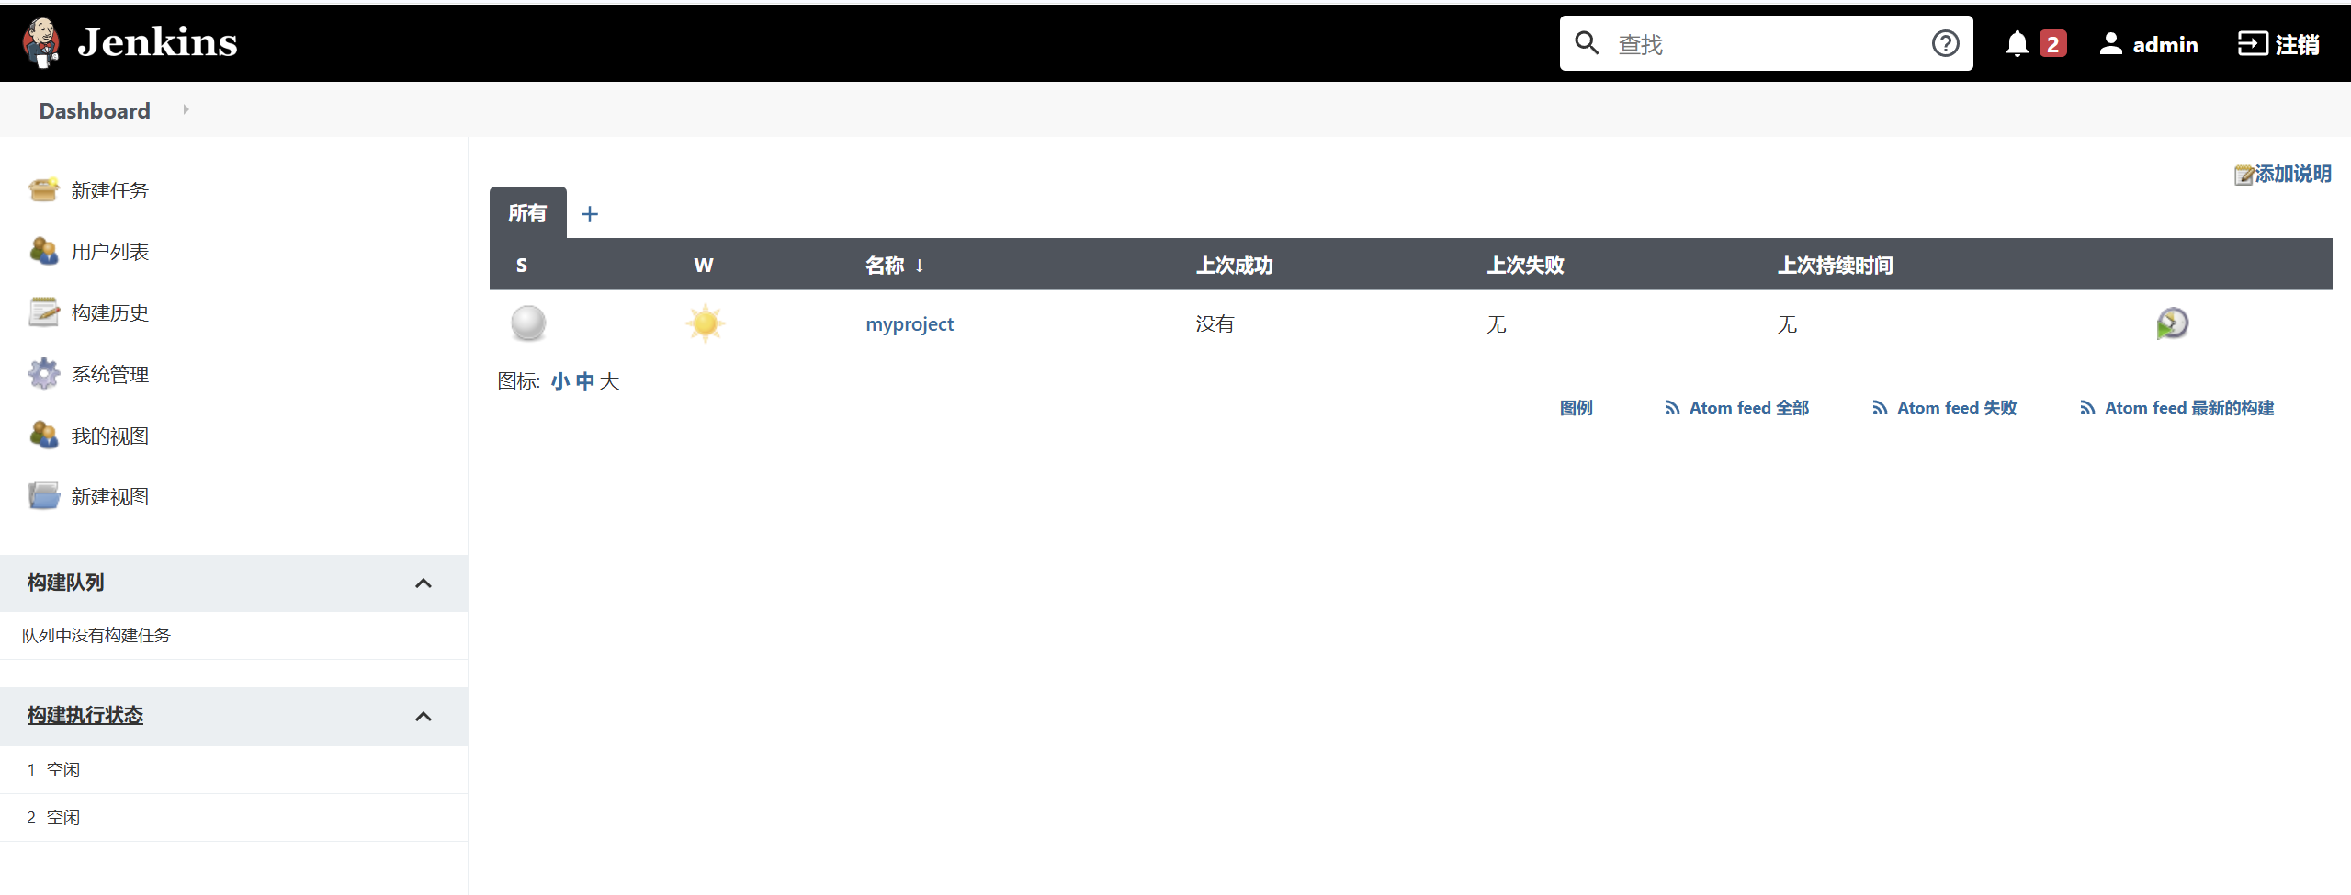
Task: Click myproject sunny weather icon
Action: (706, 323)
